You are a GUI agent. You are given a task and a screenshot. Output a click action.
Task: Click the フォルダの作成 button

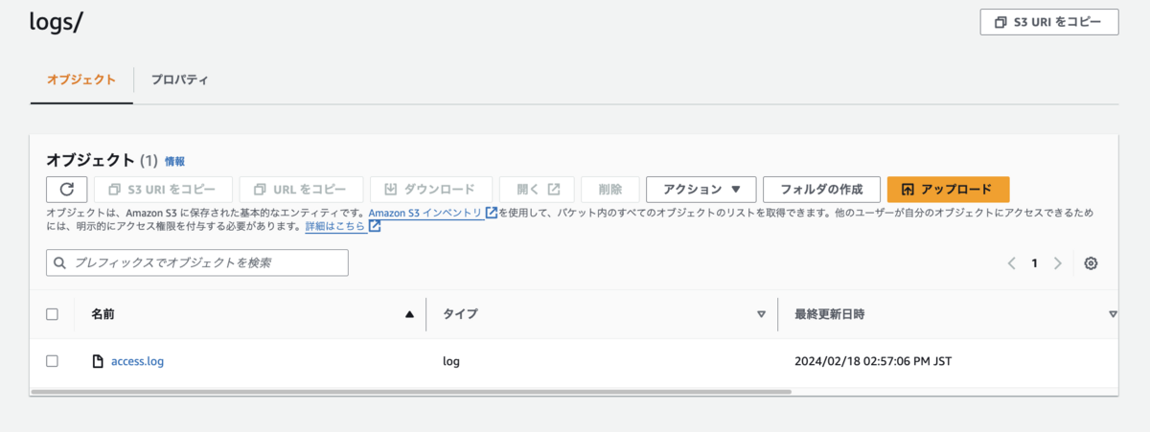[x=821, y=190]
